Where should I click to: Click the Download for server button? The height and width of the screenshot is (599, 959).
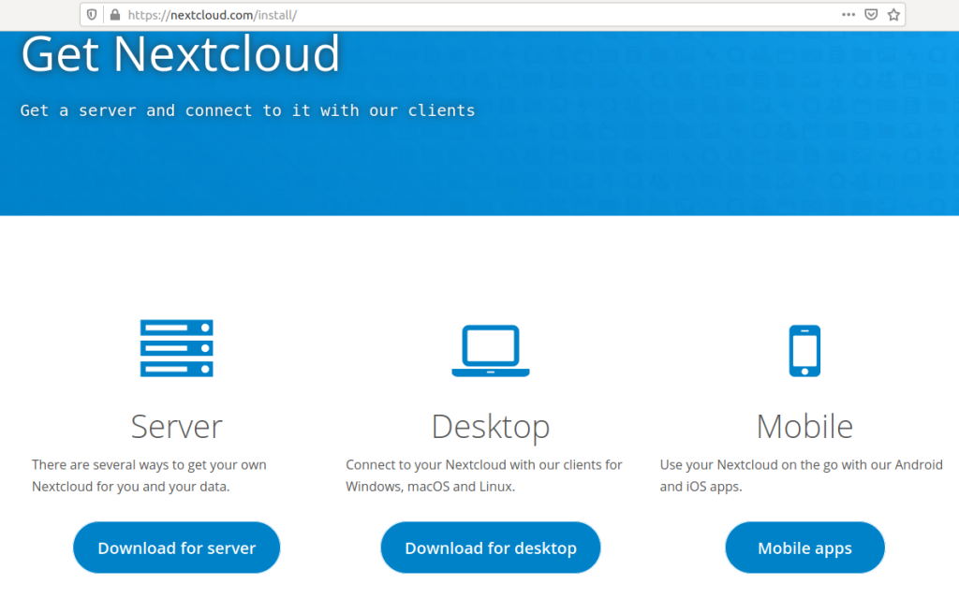(177, 548)
